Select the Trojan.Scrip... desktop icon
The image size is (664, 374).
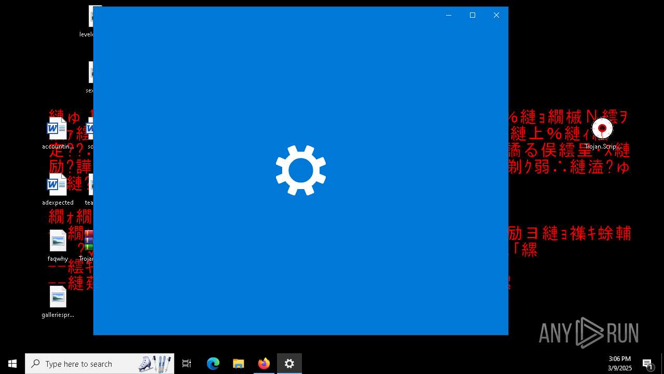[x=602, y=133]
